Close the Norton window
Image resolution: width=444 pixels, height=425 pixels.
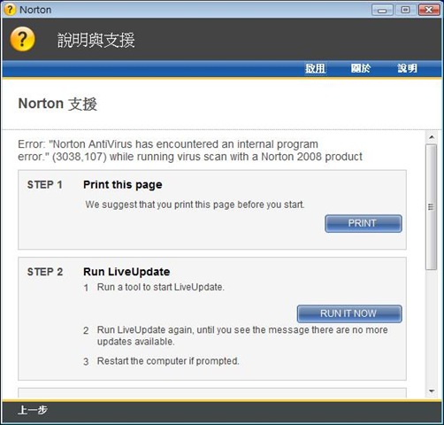point(429,10)
